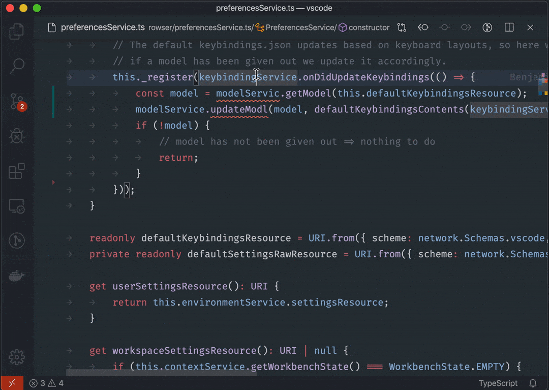The image size is (549, 390).
Task: Select the preferencesService.ts editor tab
Action: coord(97,27)
